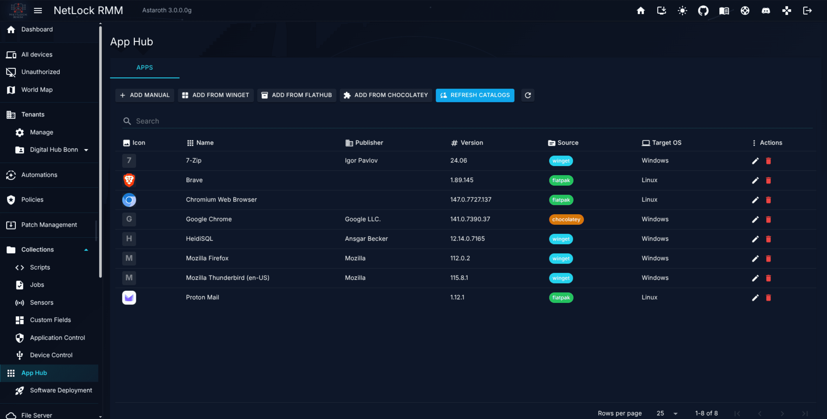Open the GitHub icon link

pos(703,11)
